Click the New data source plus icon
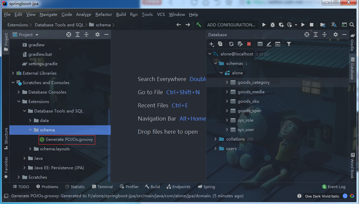Image resolution: width=359 pixels, height=204 pixels. 212,44
